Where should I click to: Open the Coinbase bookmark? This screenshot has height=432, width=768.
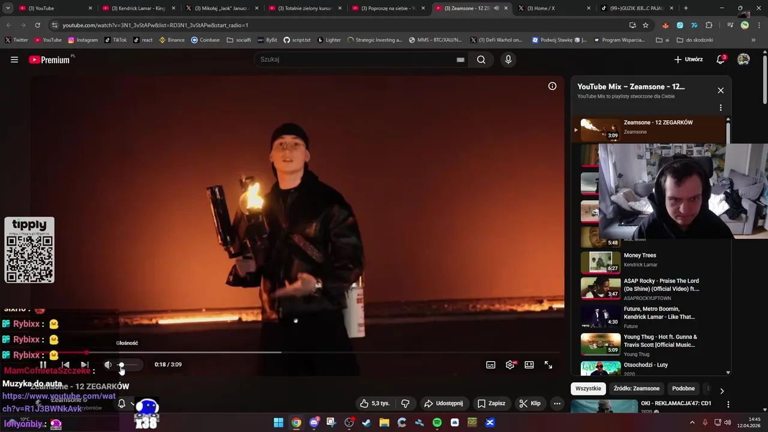pos(205,40)
